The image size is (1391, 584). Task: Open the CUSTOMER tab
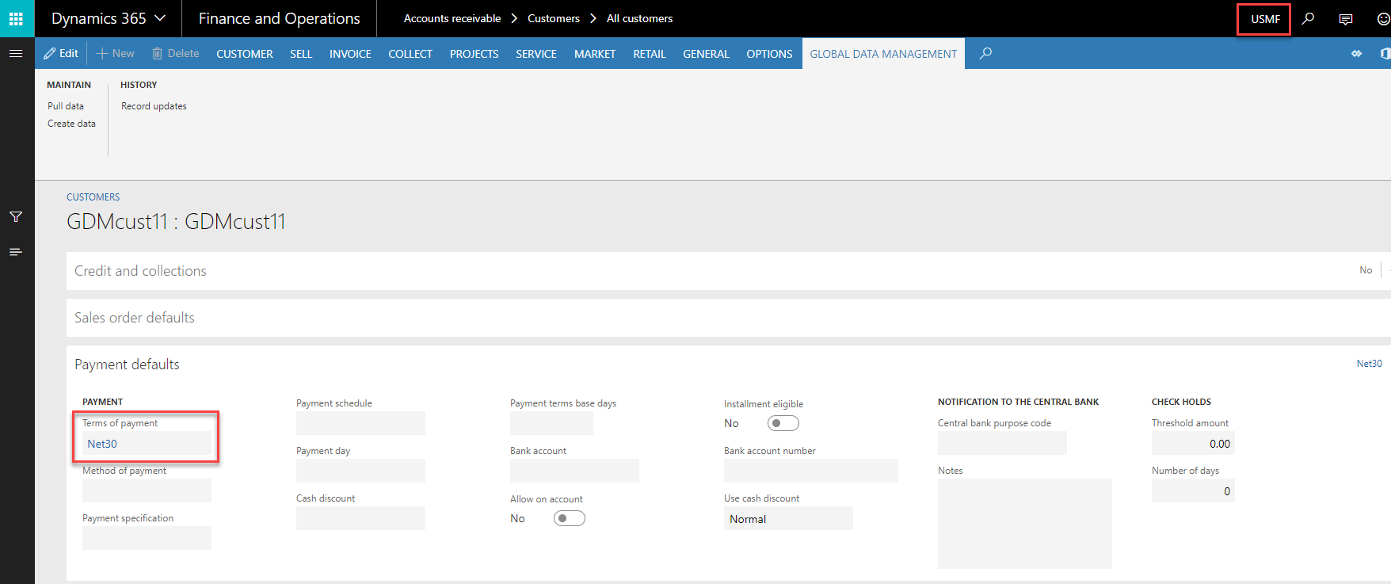tap(244, 54)
